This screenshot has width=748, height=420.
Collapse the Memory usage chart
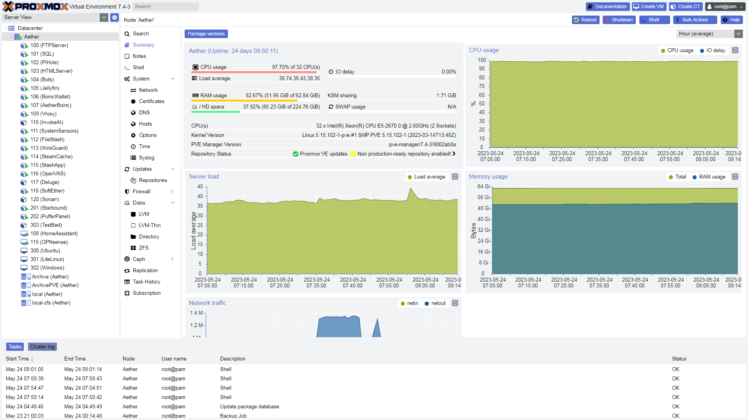735,177
